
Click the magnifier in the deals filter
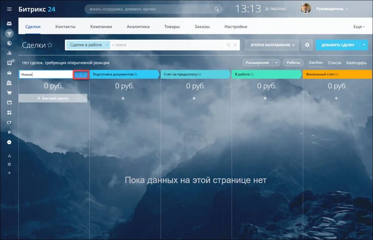click(228, 45)
